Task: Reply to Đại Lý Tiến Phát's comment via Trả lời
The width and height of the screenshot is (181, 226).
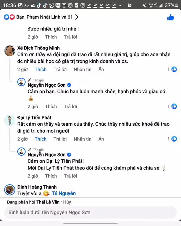Action: coord(60,139)
